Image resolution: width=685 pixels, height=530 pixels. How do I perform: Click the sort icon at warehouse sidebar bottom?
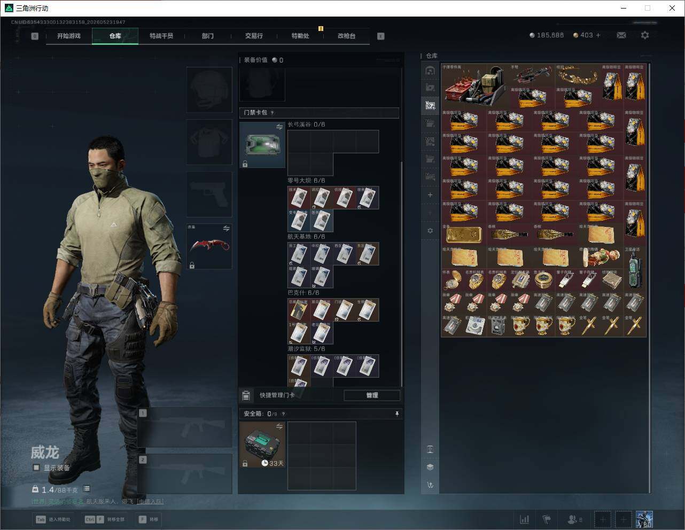coord(430,485)
